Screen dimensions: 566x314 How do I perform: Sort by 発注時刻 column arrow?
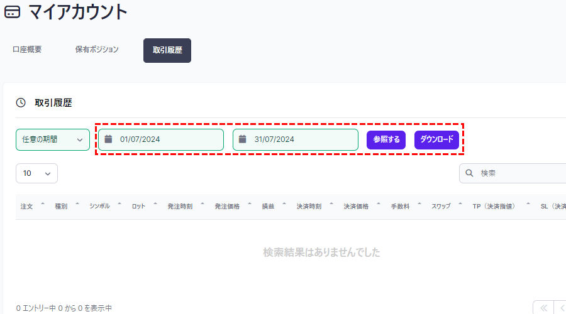pos(203,204)
